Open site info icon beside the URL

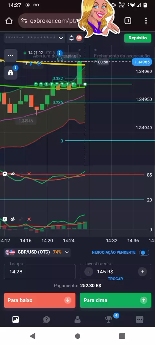pyautogui.click(x=24, y=21)
